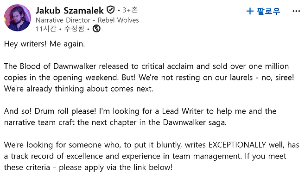Image resolution: width=305 pixels, height=176 pixels.
Task: Click the Narrative Director headline text
Action: coord(63,20)
